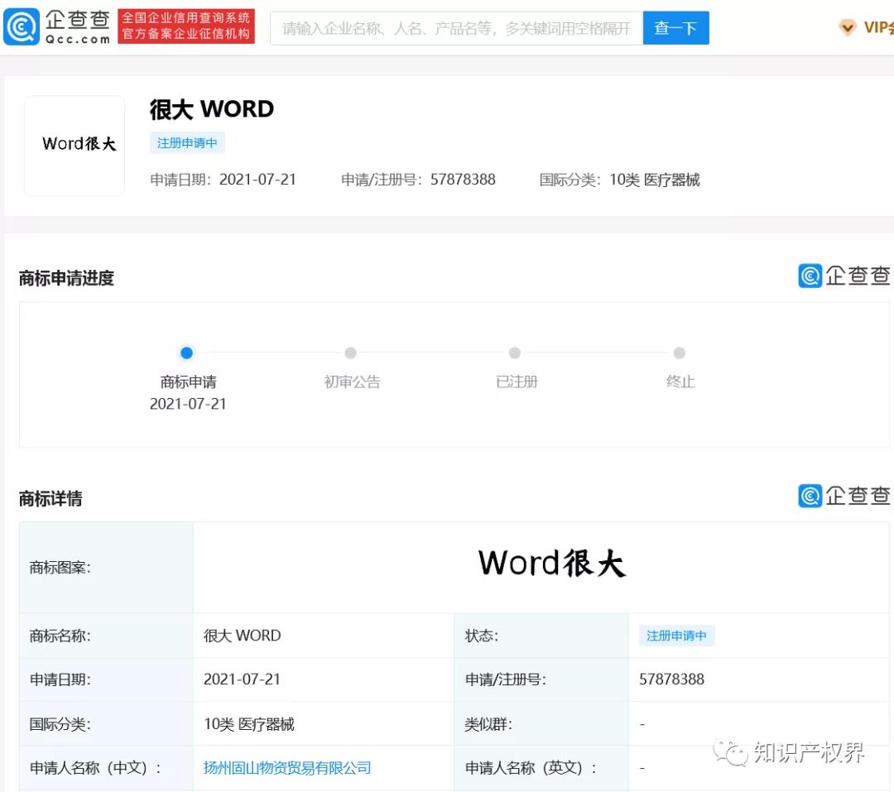Click the 商标名称 value 很大 WORD
This screenshot has width=894, height=792.
coord(242,636)
